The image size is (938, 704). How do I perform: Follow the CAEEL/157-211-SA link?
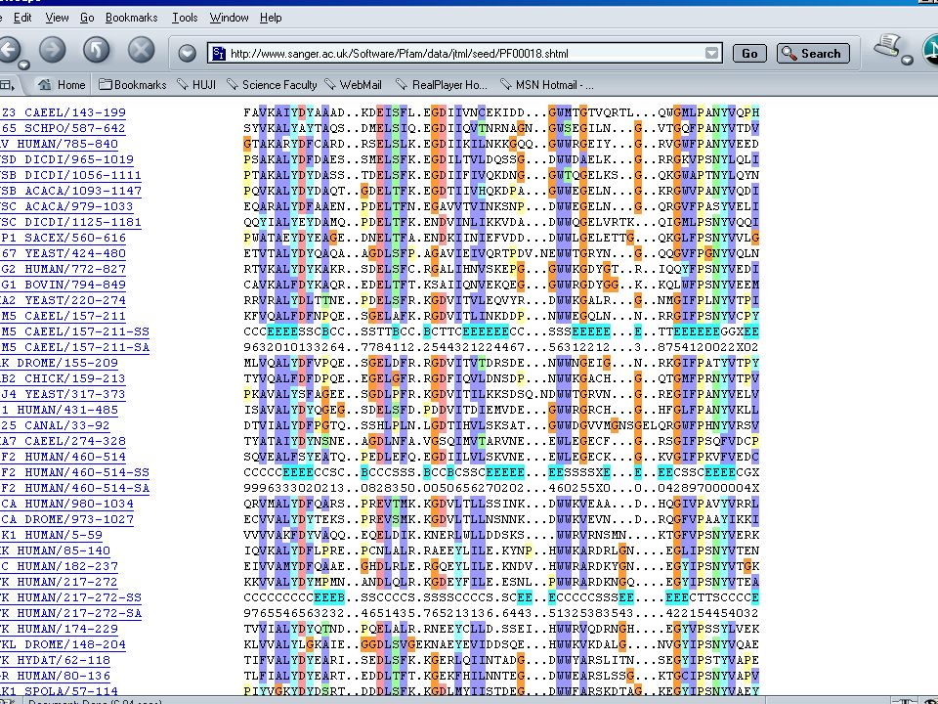[x=75, y=347]
